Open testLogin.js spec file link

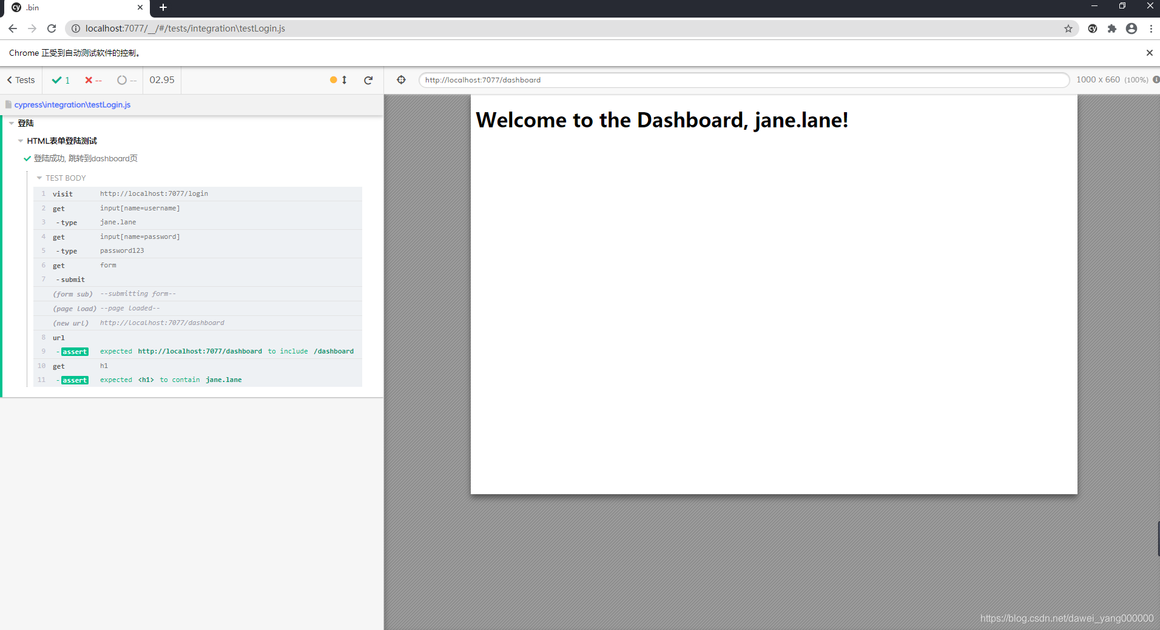(x=72, y=105)
